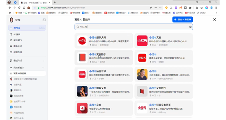Open the 今日头条 bookmark

(x=190, y=13)
